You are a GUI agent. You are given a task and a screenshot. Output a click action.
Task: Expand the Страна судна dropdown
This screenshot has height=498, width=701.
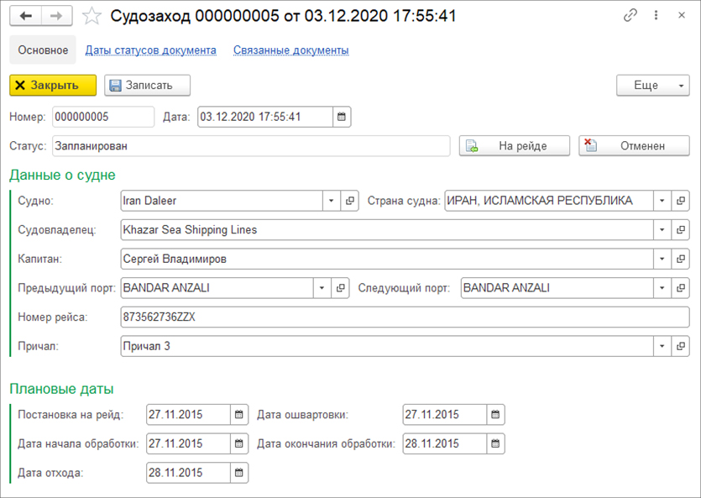pos(662,201)
